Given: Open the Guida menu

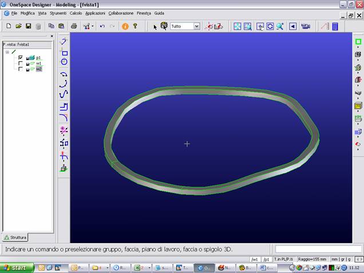Looking at the screenshot, I should pos(159,13).
